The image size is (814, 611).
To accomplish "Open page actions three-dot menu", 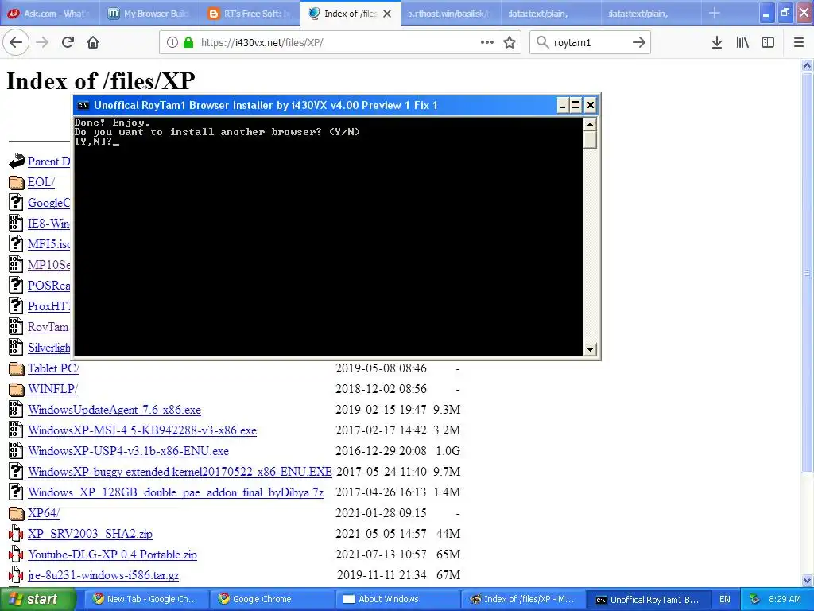I will coord(487,42).
